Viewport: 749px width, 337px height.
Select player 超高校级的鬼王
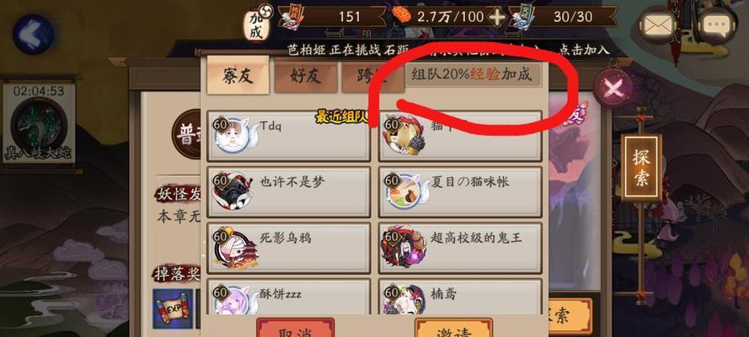(461, 247)
